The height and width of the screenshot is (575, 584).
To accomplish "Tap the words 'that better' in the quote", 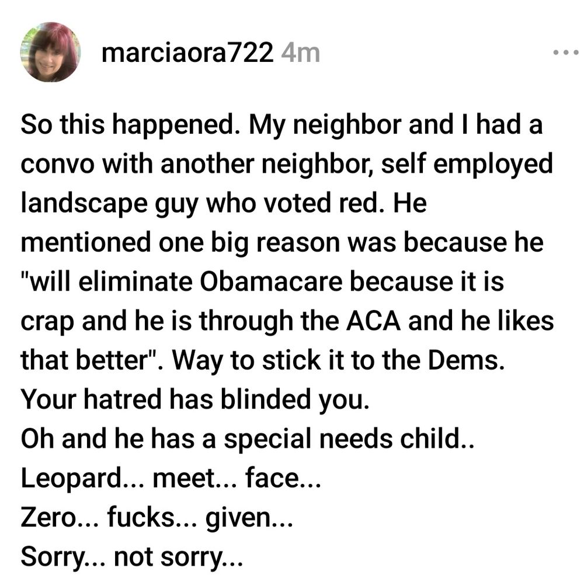I will pos(85,361).
